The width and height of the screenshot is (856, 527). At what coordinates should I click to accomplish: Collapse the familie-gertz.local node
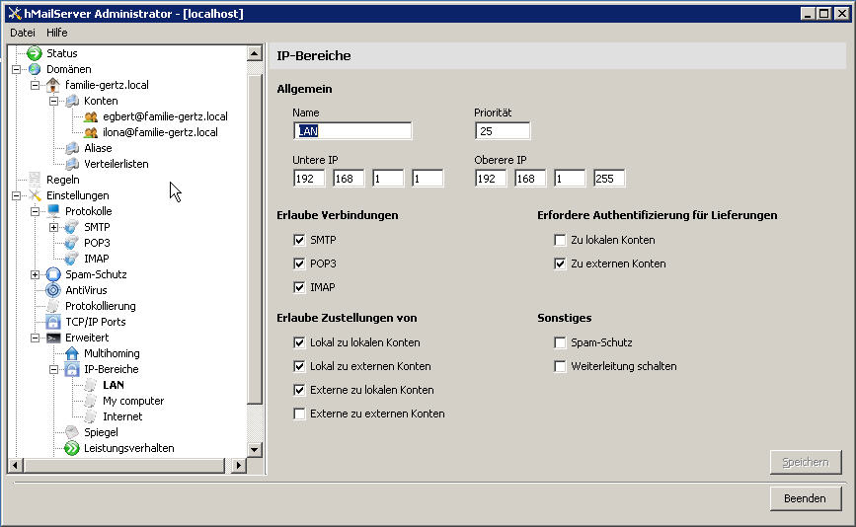(35, 85)
